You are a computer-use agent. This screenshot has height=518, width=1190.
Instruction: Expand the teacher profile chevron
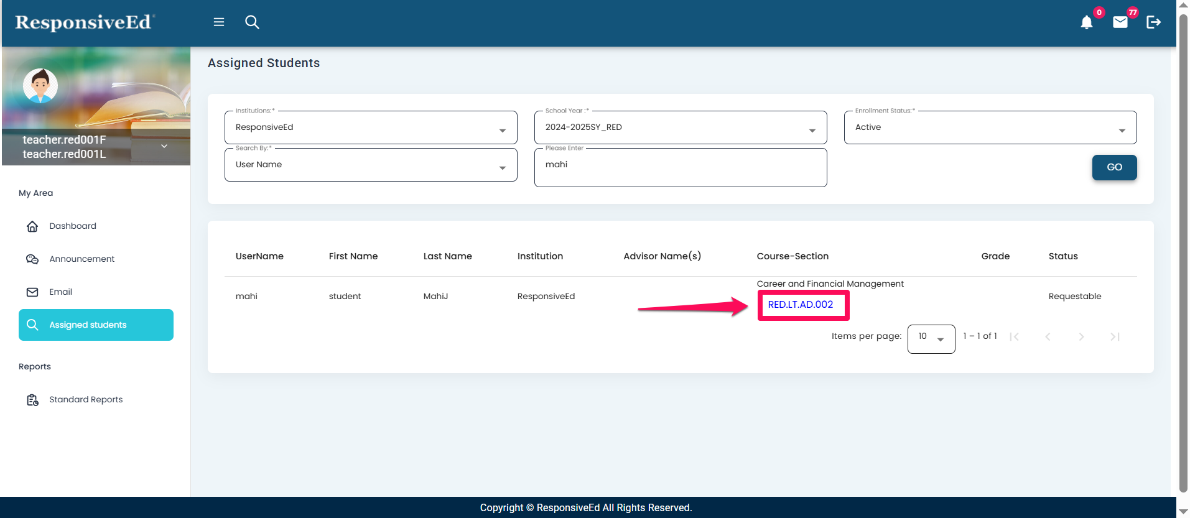(164, 146)
